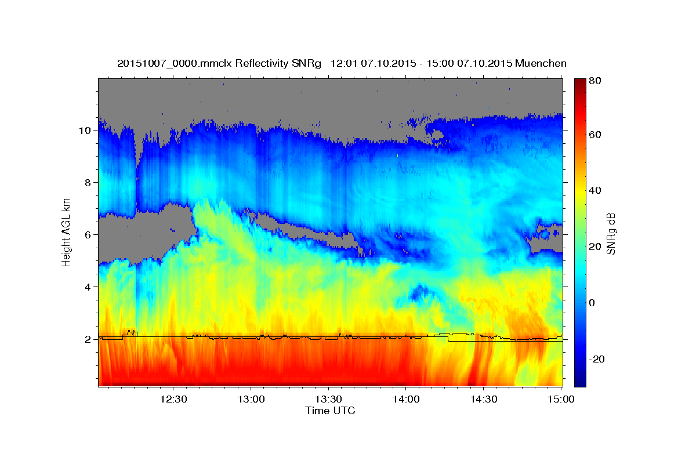Click the height axis label 10
696x464 pixels.
pos(86,130)
